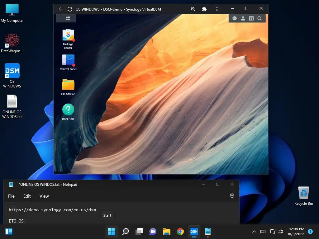This screenshot has height=239, width=319.
Task: Select My Computer desktop icon
Action: point(12,13)
